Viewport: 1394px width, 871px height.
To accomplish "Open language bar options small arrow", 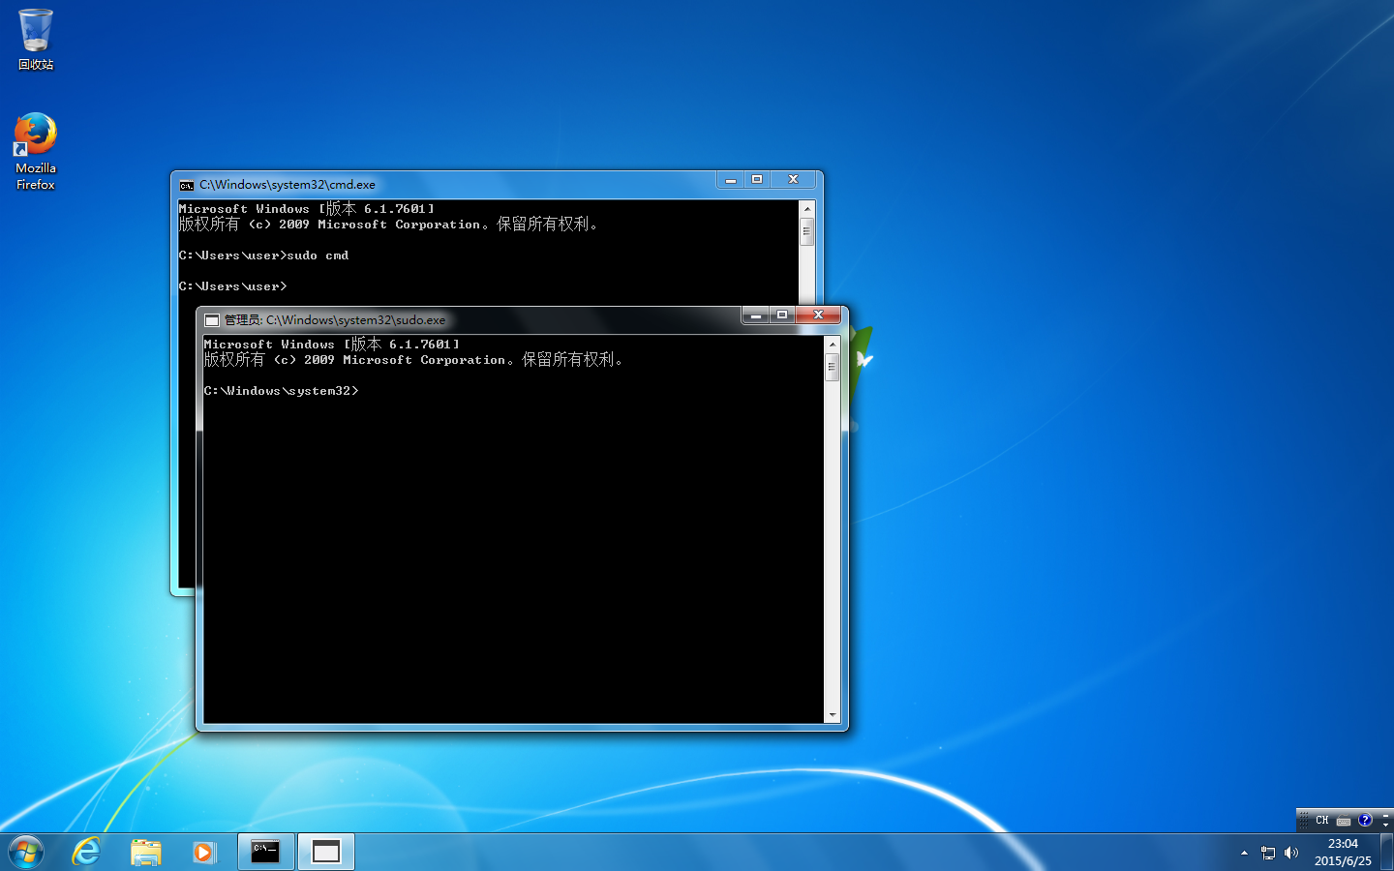I will tap(1385, 825).
